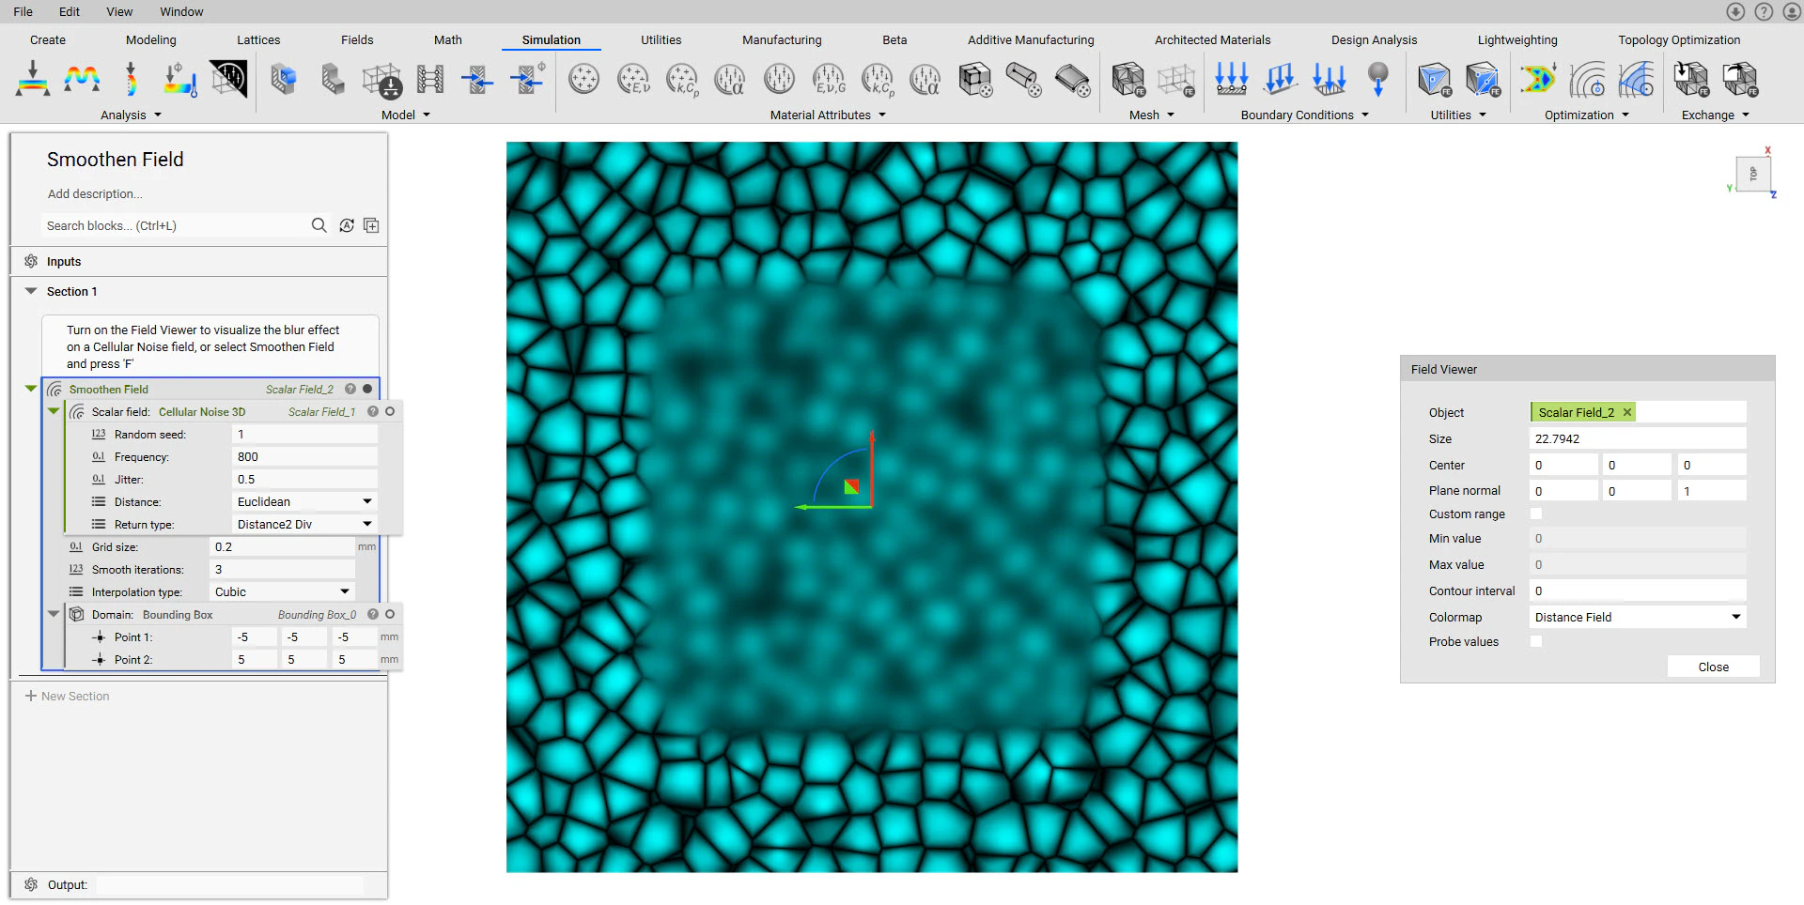Select the modal analysis tool icon
This screenshot has width=1804, height=905.
coord(82,80)
